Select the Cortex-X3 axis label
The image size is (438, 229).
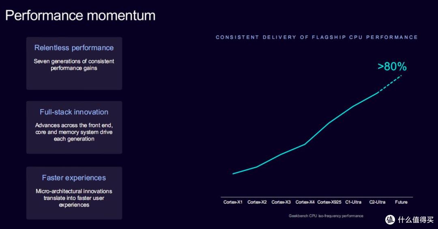click(281, 202)
